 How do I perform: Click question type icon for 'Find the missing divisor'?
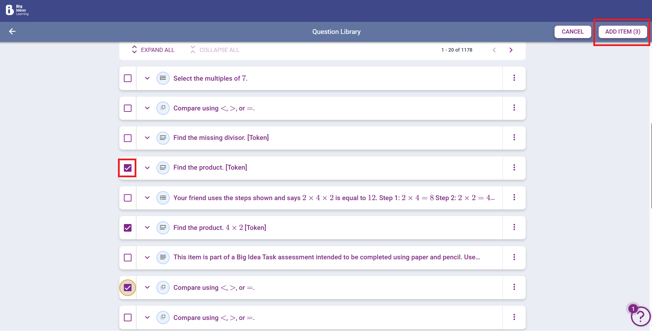click(163, 138)
